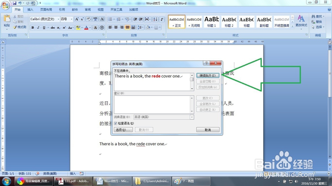Click the red font color button
332x186 pixels.
pyautogui.click(x=86, y=28)
